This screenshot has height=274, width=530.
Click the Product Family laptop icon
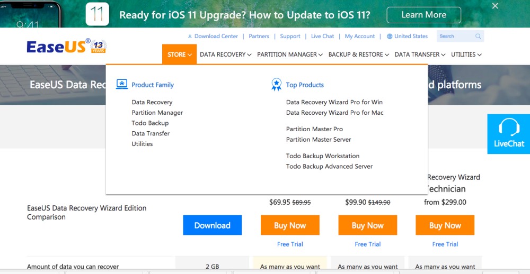pyautogui.click(x=122, y=84)
